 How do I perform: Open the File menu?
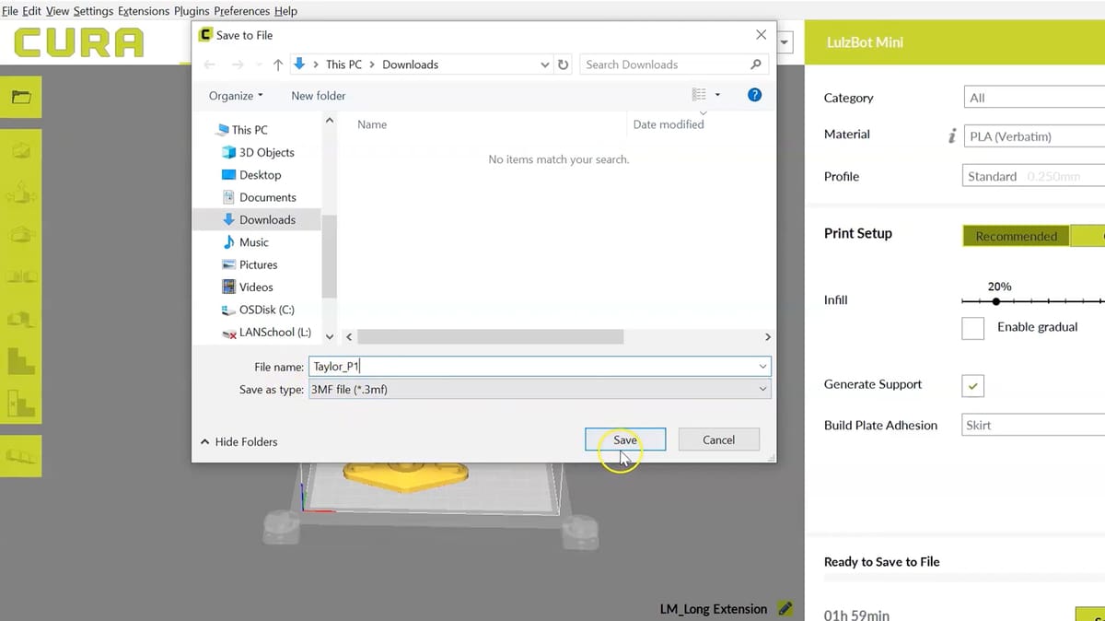[x=10, y=11]
